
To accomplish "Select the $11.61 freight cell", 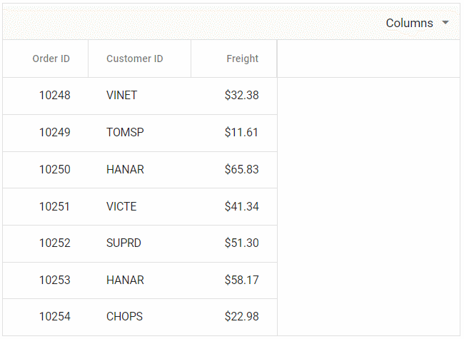I will click(241, 133).
